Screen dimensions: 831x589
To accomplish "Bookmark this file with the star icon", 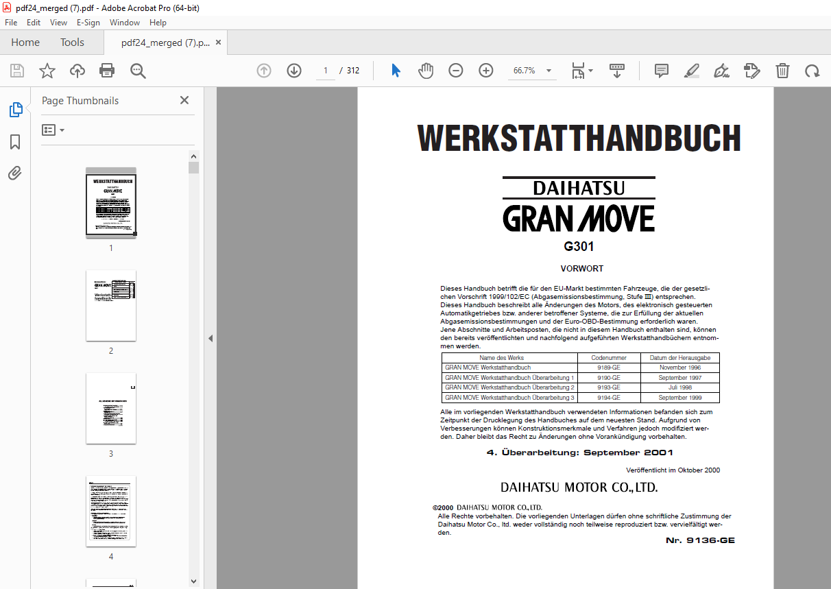I will pos(47,71).
